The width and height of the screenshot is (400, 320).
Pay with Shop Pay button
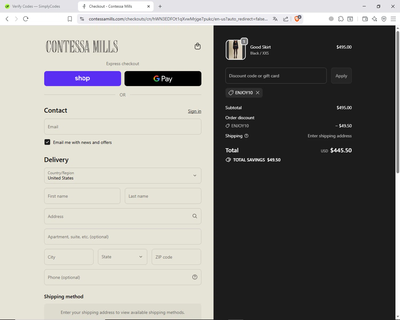click(x=82, y=78)
